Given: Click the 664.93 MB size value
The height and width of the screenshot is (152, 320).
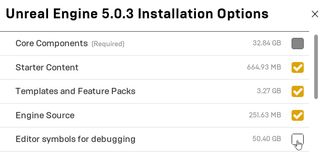Looking at the screenshot, I should (x=264, y=67).
